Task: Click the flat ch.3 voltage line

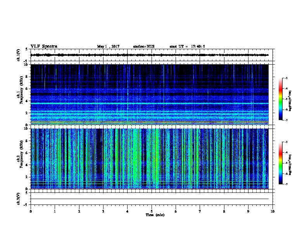Action: [x=150, y=199]
